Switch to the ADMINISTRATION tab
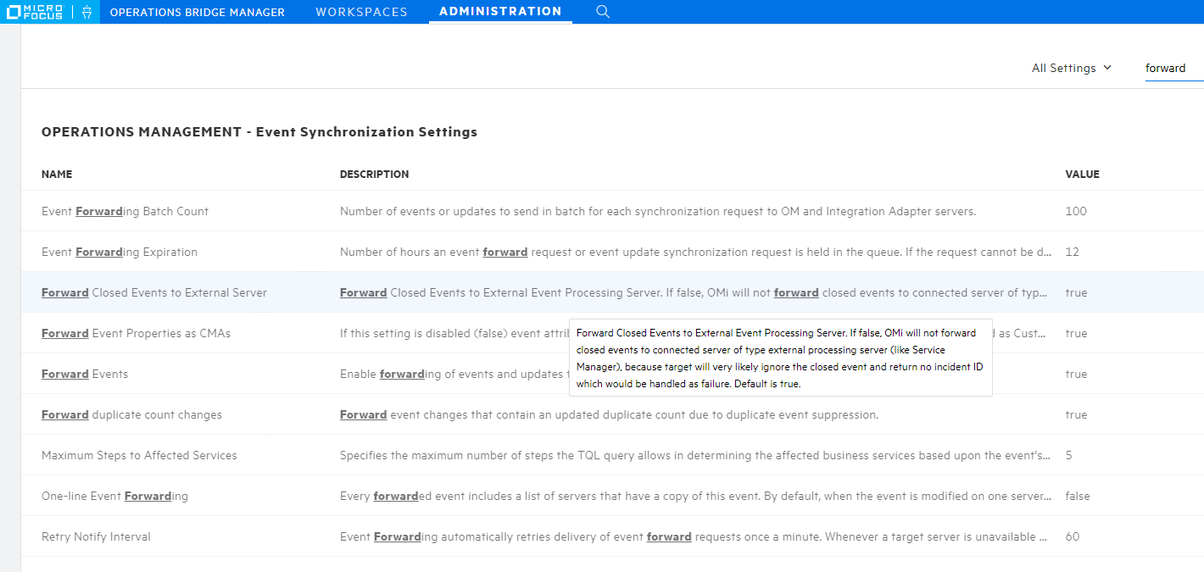Image resolution: width=1204 pixels, height=572 pixels. pyautogui.click(x=499, y=11)
